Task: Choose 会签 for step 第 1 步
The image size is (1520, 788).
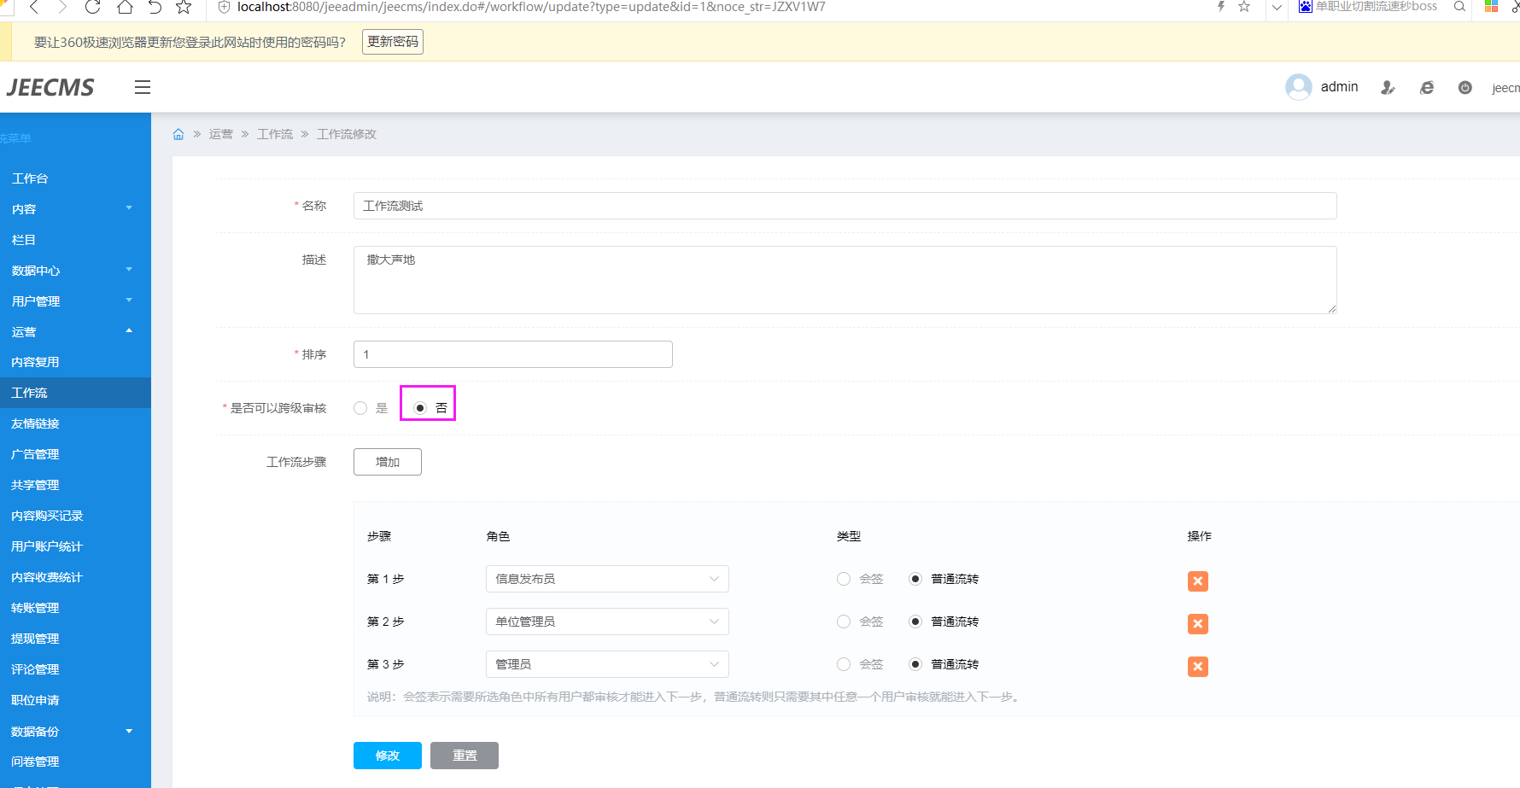Action: (x=844, y=579)
